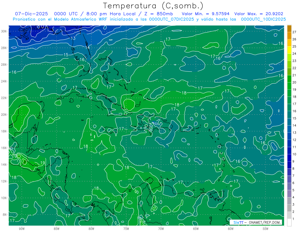Screen dimensions: 301x232
Task: Click the 8:00 pm Hora Local text
Action: (x=111, y=14)
